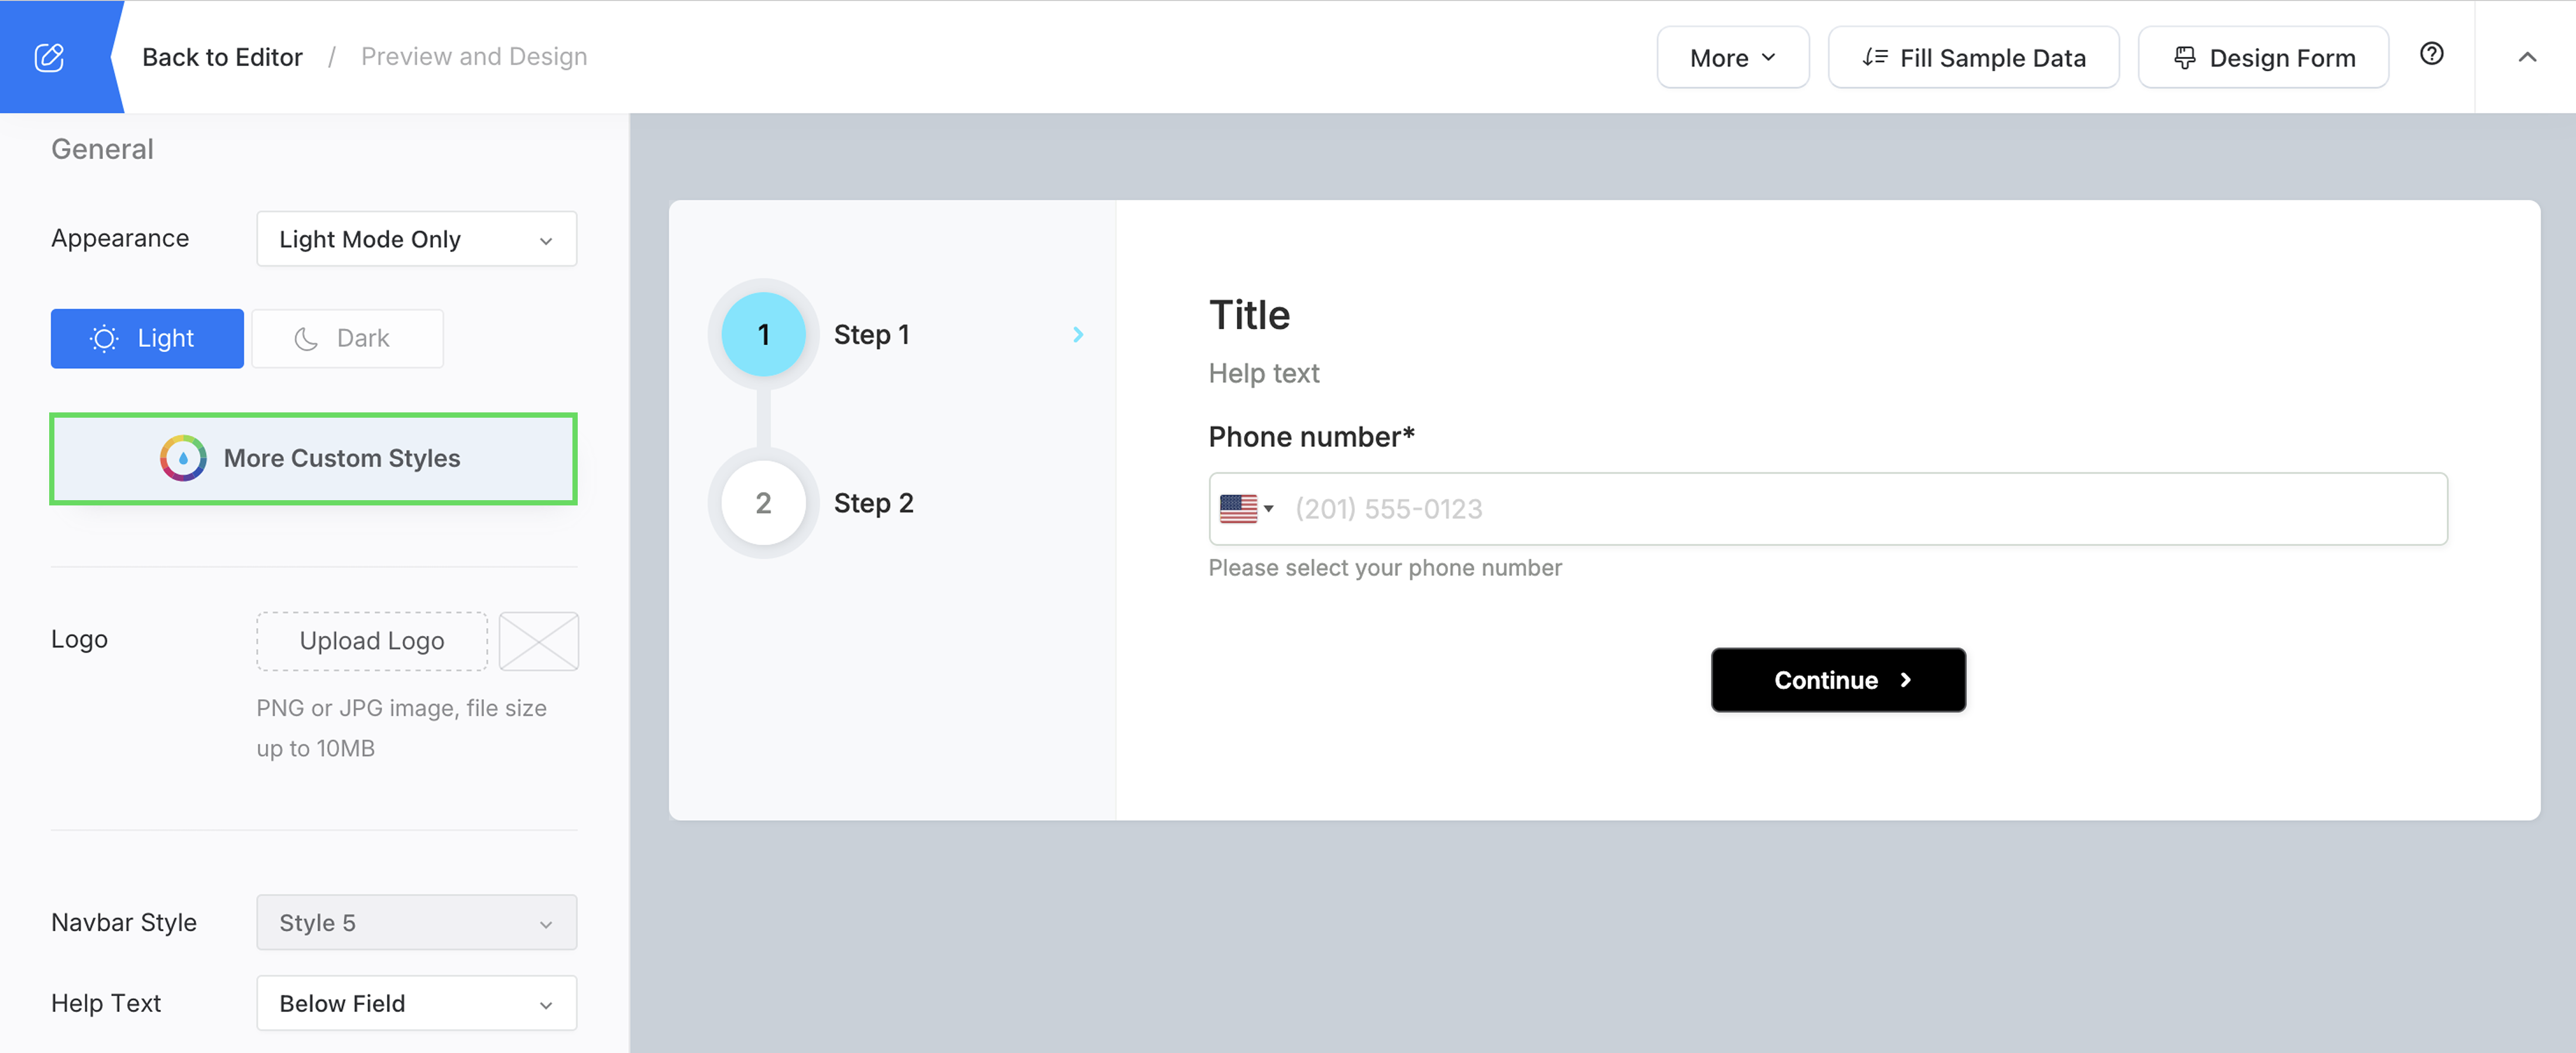Image resolution: width=2576 pixels, height=1053 pixels.
Task: Click the edit pencil icon in blue corner
Action: 49,57
